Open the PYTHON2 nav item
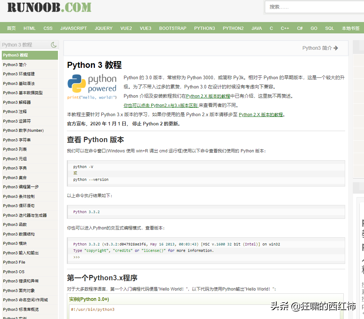This screenshot has height=319, width=364. pos(233,28)
